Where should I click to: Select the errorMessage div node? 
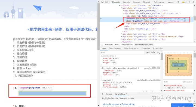click(140, 29)
